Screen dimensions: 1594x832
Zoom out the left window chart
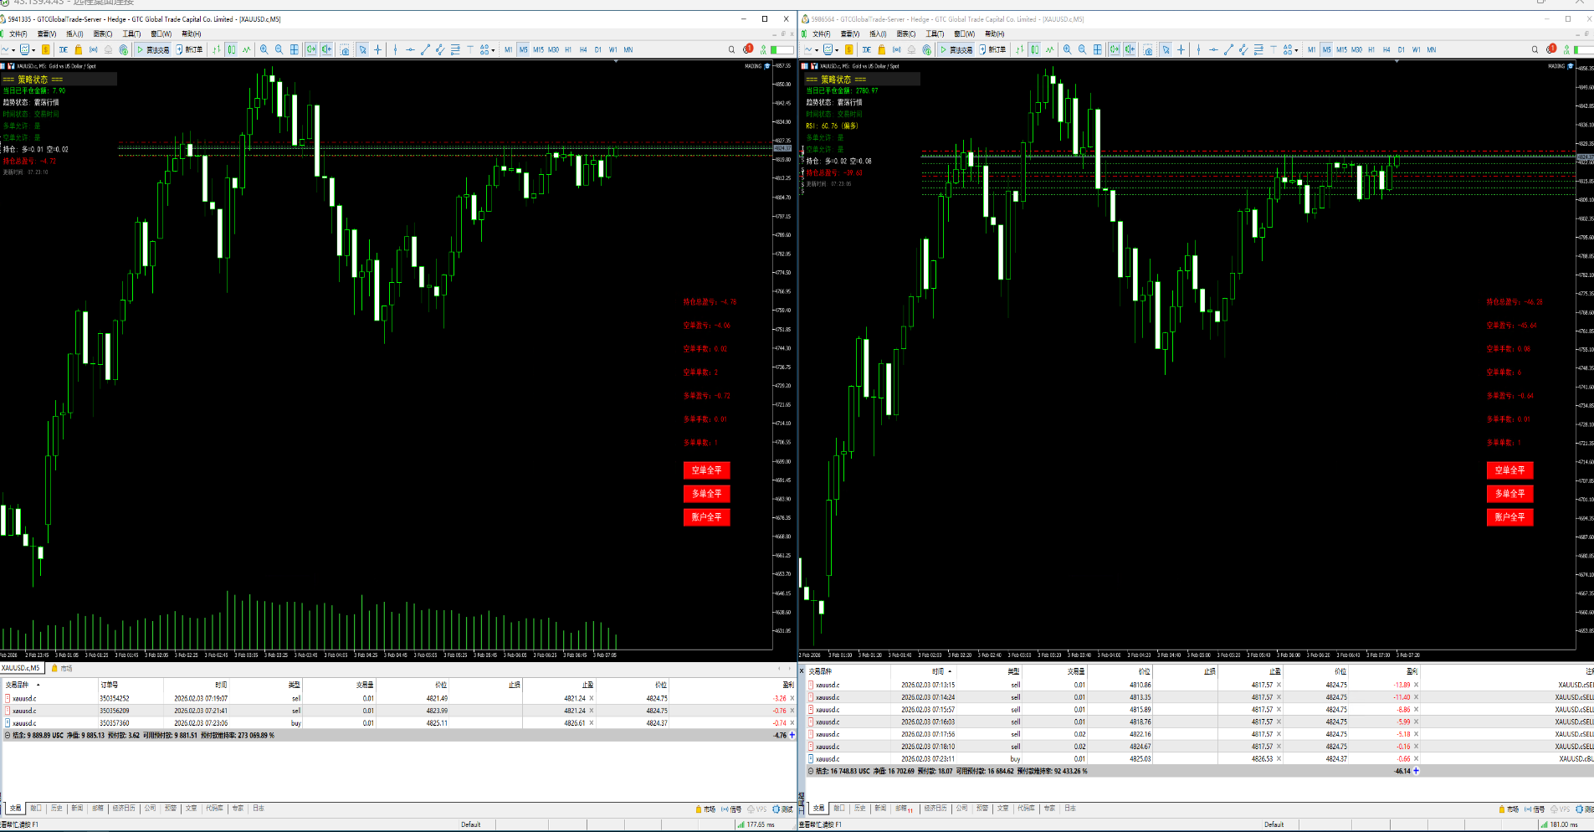[279, 49]
